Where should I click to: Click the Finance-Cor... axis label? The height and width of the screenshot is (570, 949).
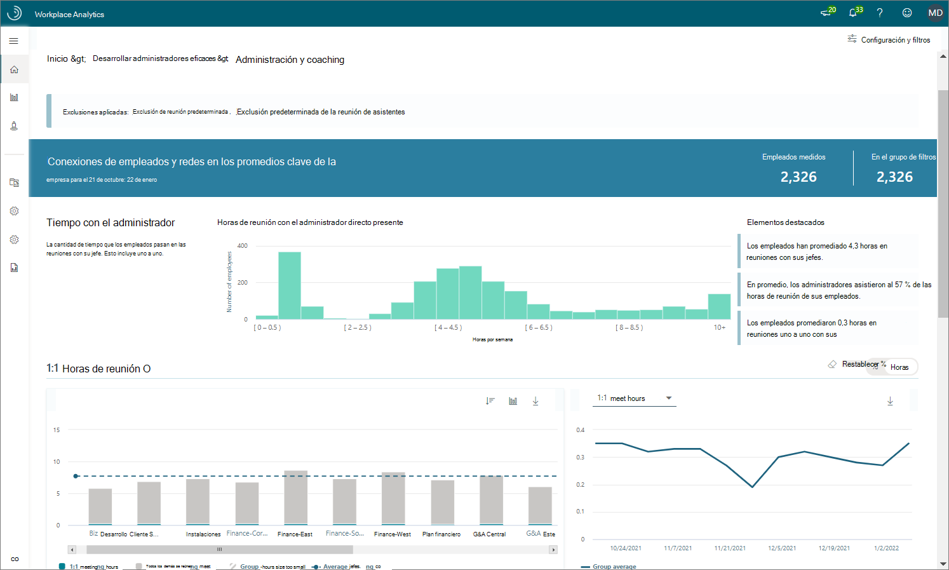coord(247,534)
